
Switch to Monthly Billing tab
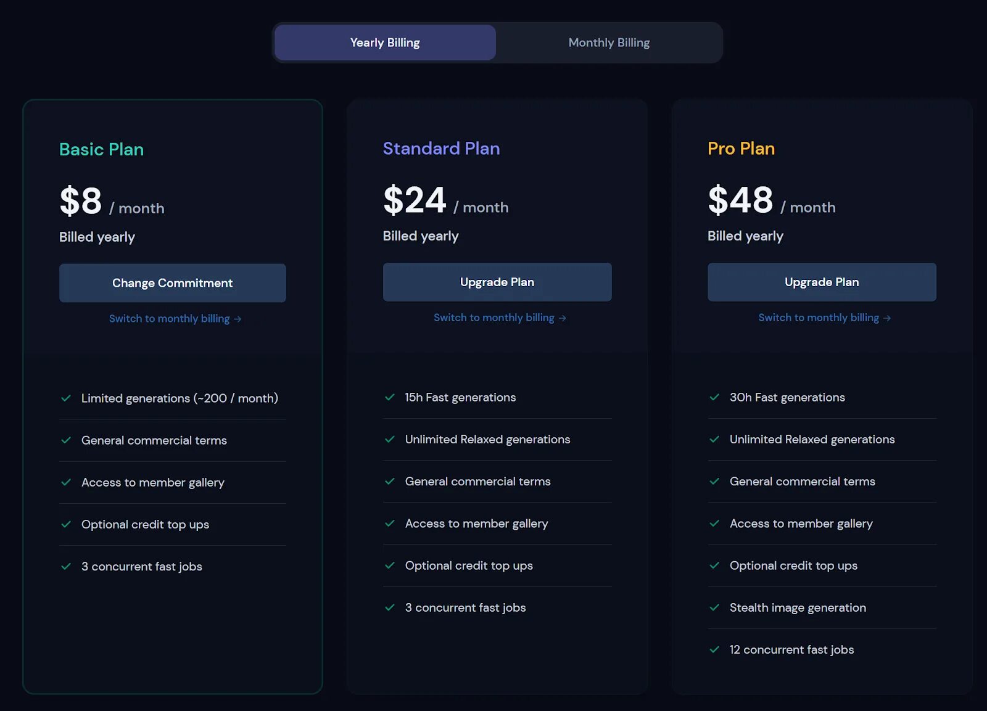coord(609,43)
